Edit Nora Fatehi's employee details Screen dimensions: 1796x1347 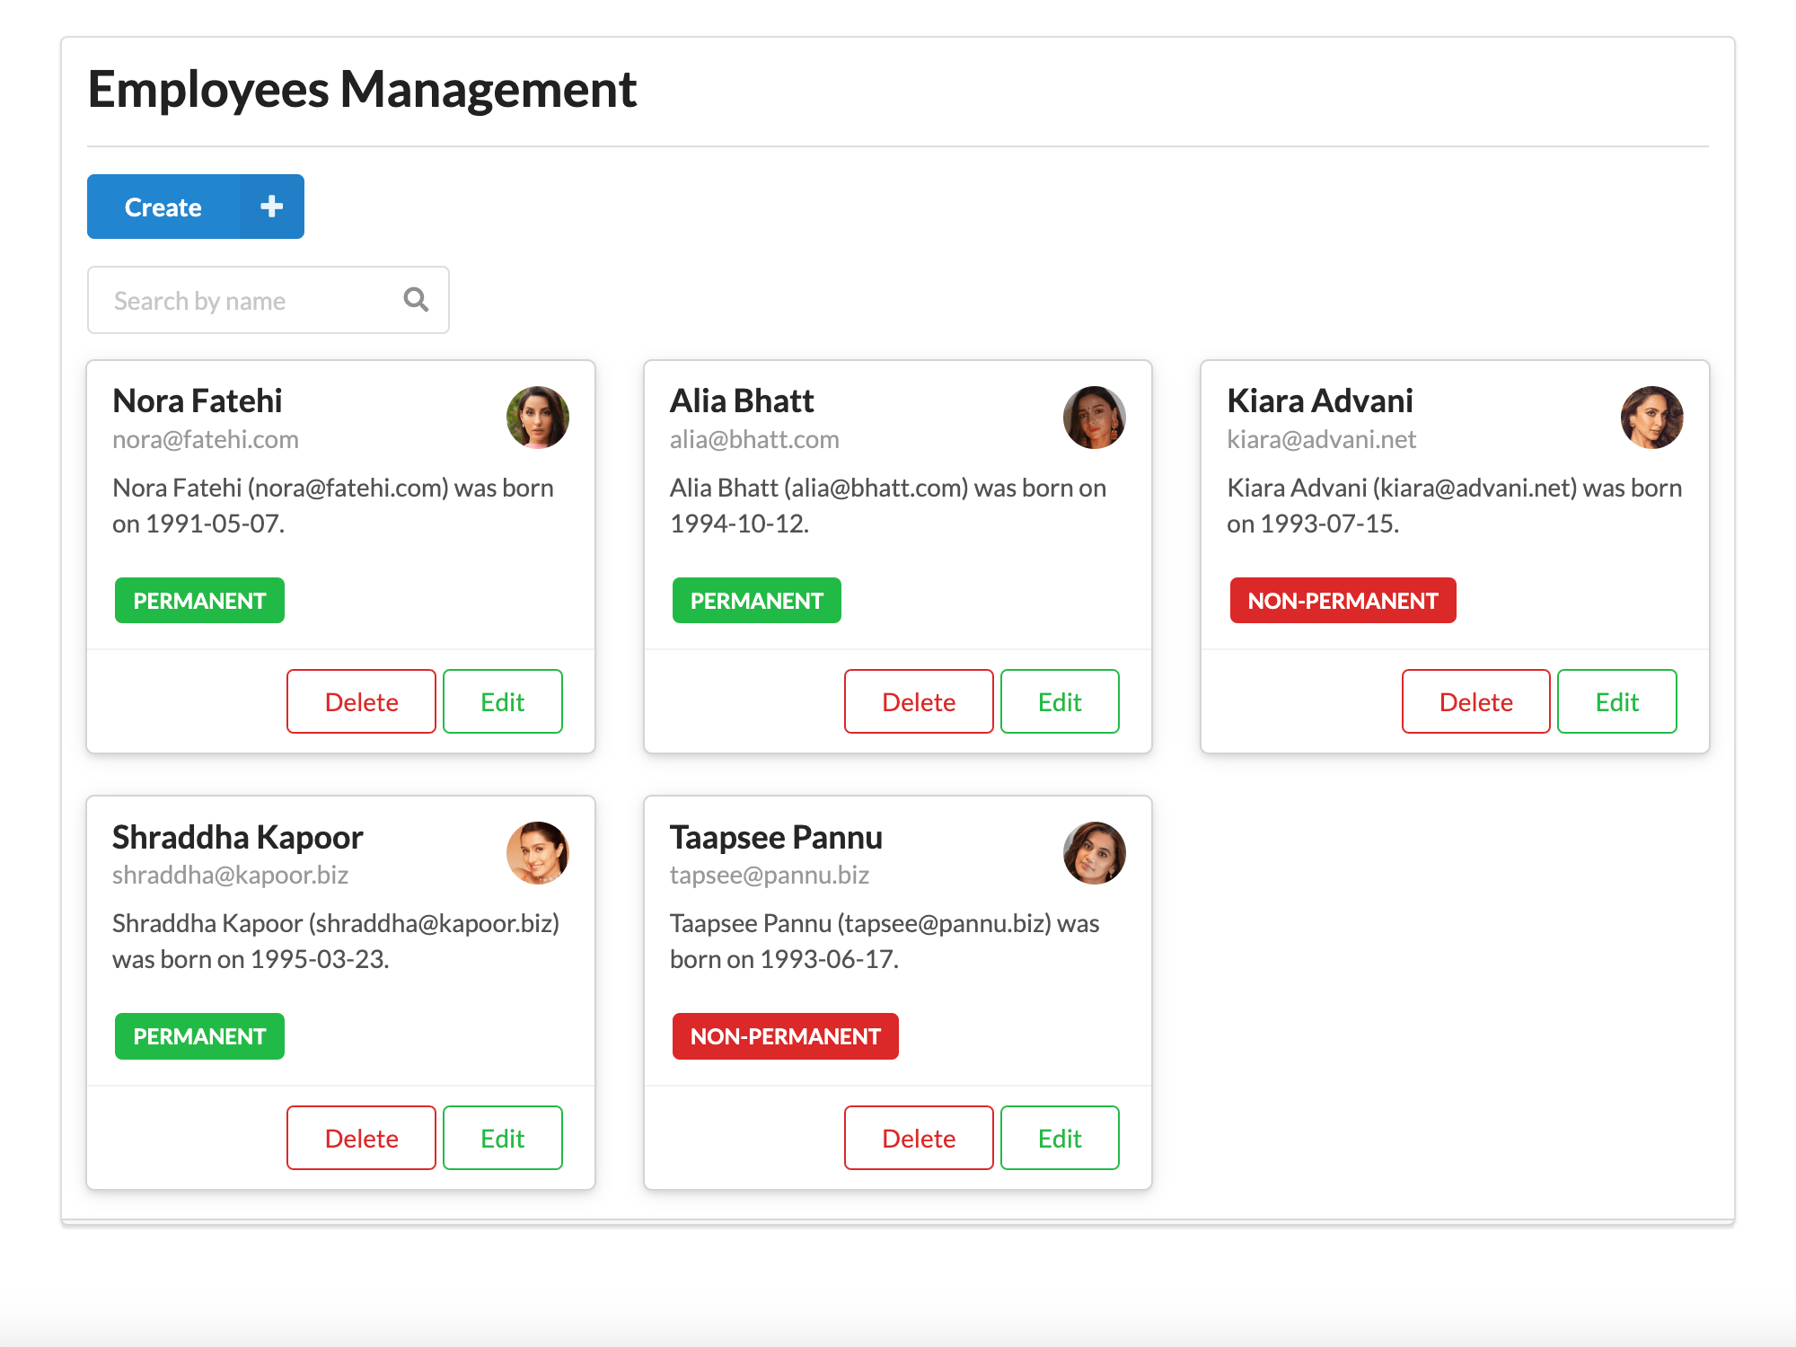tap(502, 701)
